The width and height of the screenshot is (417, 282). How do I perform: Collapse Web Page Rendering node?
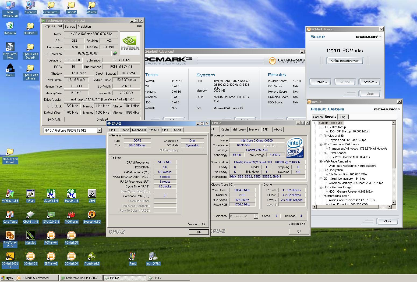pyautogui.click(x=321, y=161)
